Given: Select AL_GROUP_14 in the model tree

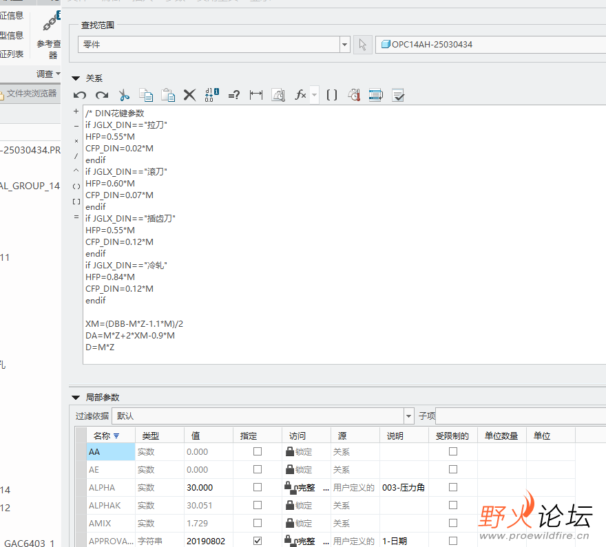Looking at the screenshot, I should pos(30,186).
